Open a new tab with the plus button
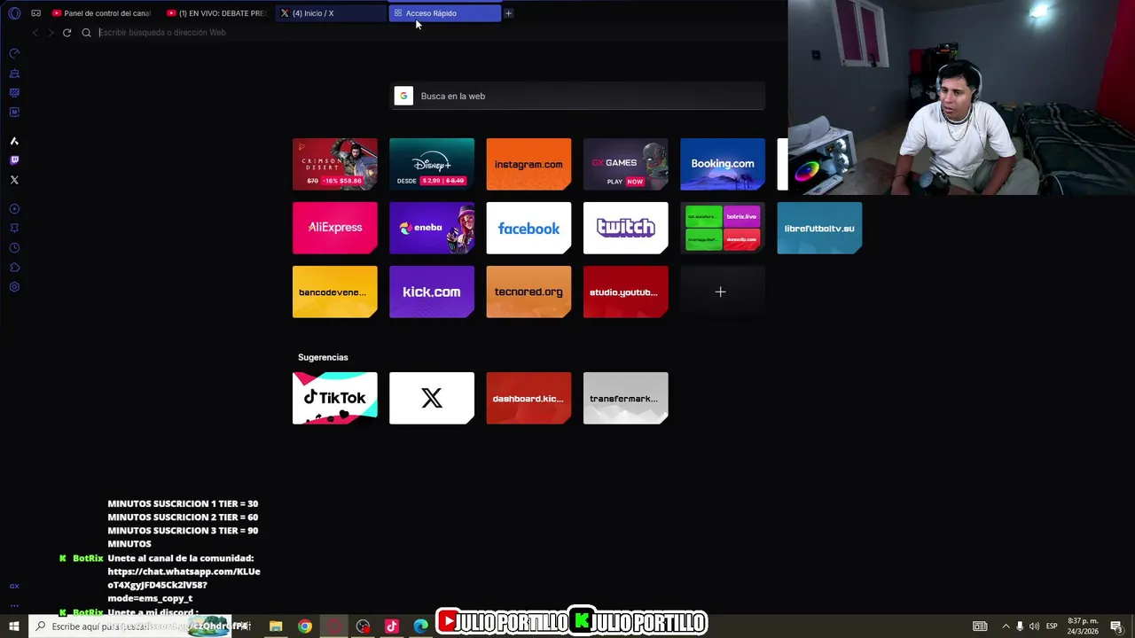Image resolution: width=1135 pixels, height=638 pixels. tap(508, 13)
